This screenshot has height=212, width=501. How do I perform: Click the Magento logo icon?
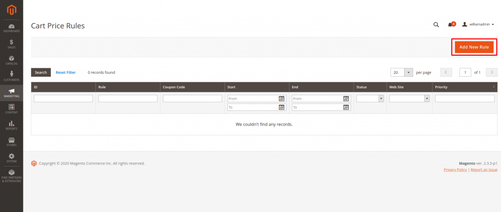coord(11,9)
